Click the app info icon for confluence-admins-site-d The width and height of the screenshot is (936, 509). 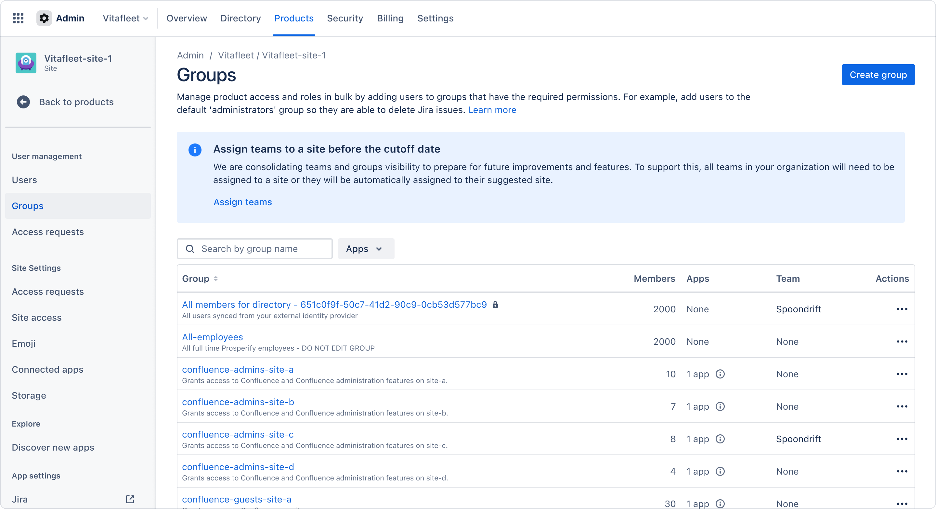pos(720,471)
